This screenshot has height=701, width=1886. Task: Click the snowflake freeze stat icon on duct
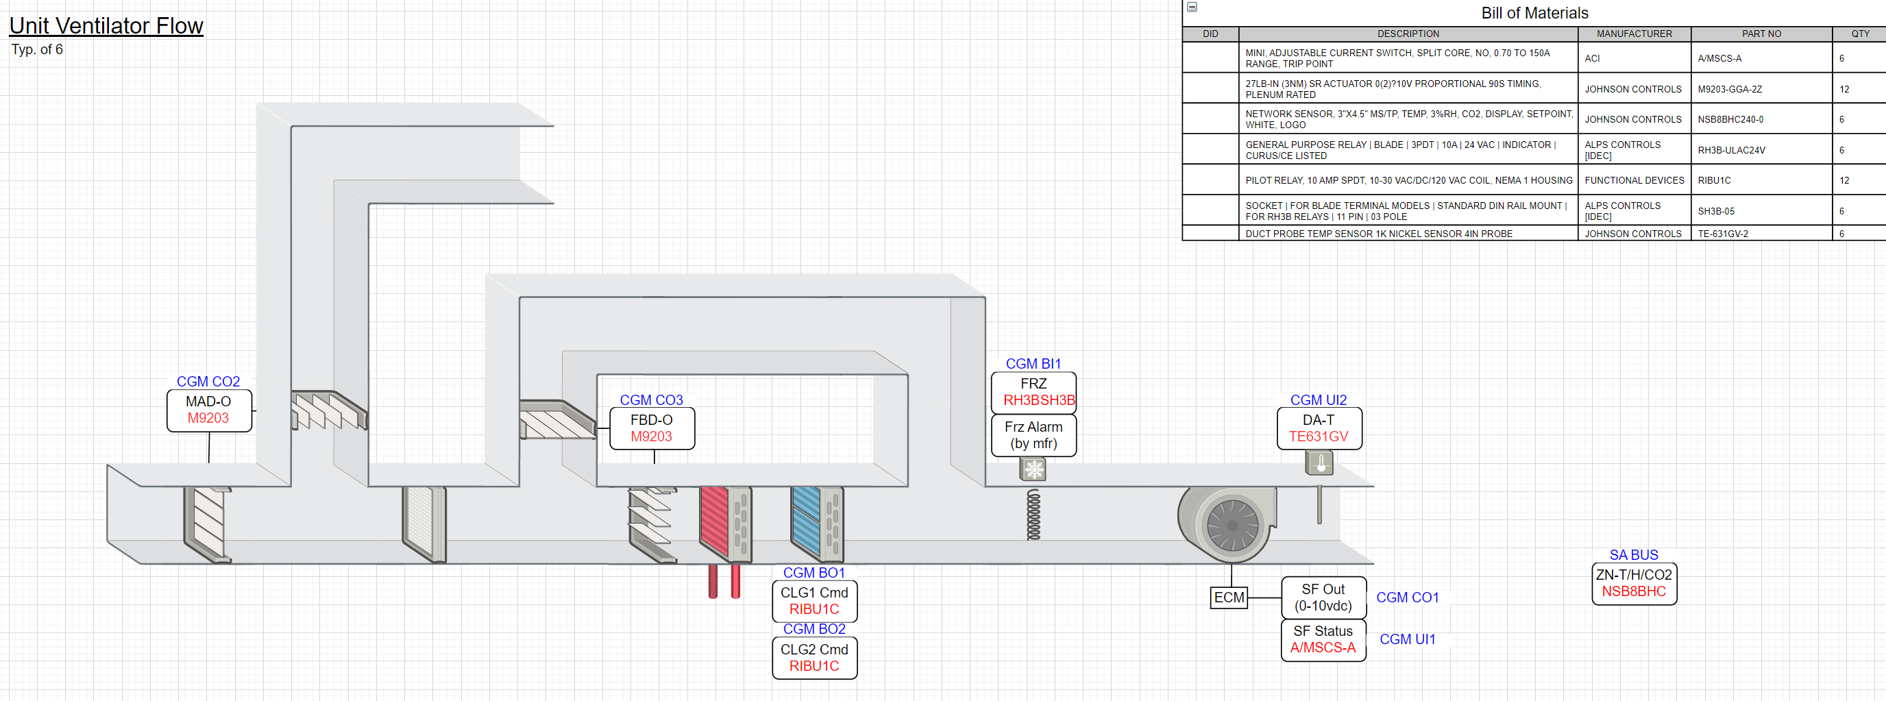[1032, 469]
